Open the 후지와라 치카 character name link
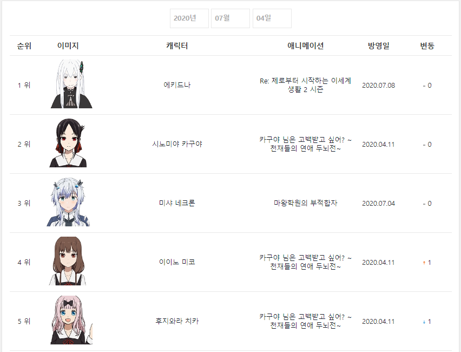 pyautogui.click(x=177, y=321)
